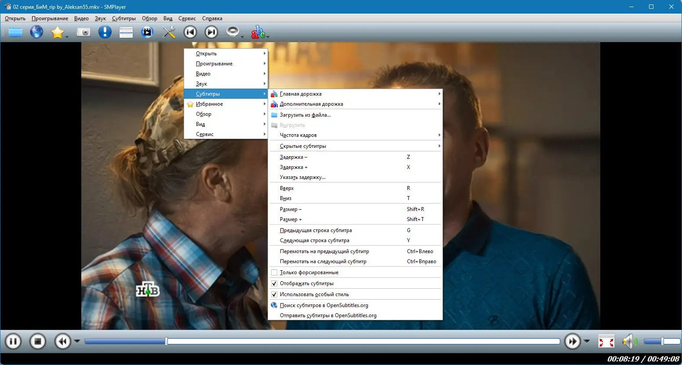Toggle fullscreen with the red arrows icon
The height and width of the screenshot is (365, 682).
(x=606, y=341)
